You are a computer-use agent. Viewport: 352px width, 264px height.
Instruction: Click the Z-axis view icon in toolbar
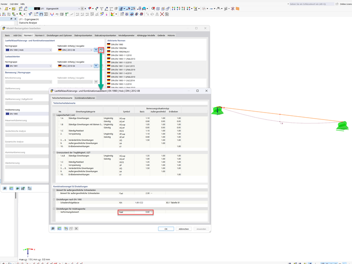[x=183, y=8]
